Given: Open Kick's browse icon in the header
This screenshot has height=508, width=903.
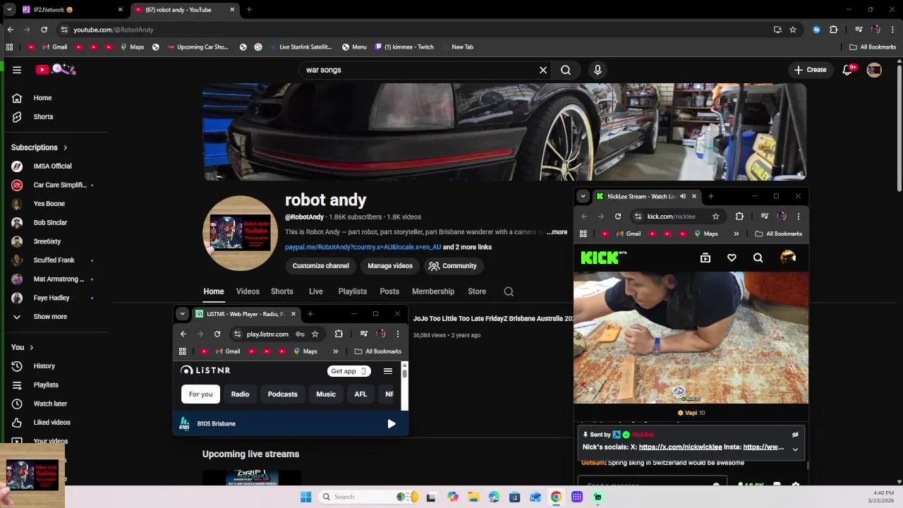Looking at the screenshot, I should point(705,258).
